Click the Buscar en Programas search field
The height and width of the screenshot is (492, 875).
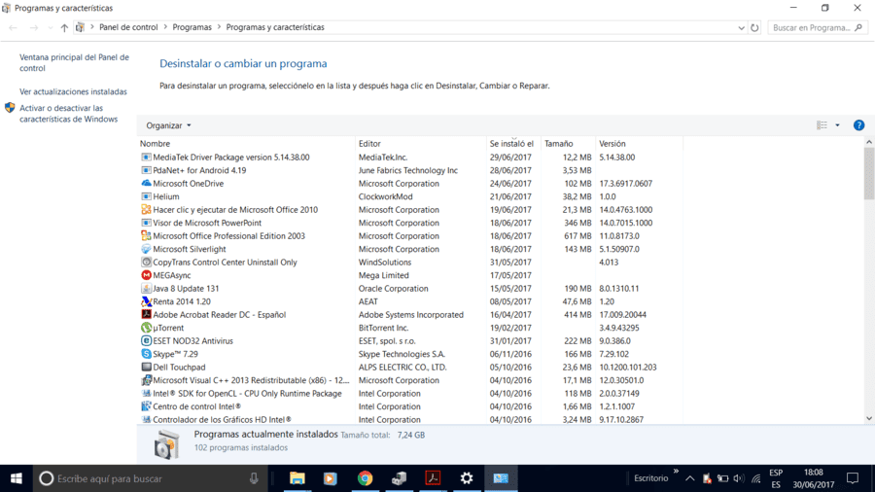tap(817, 27)
